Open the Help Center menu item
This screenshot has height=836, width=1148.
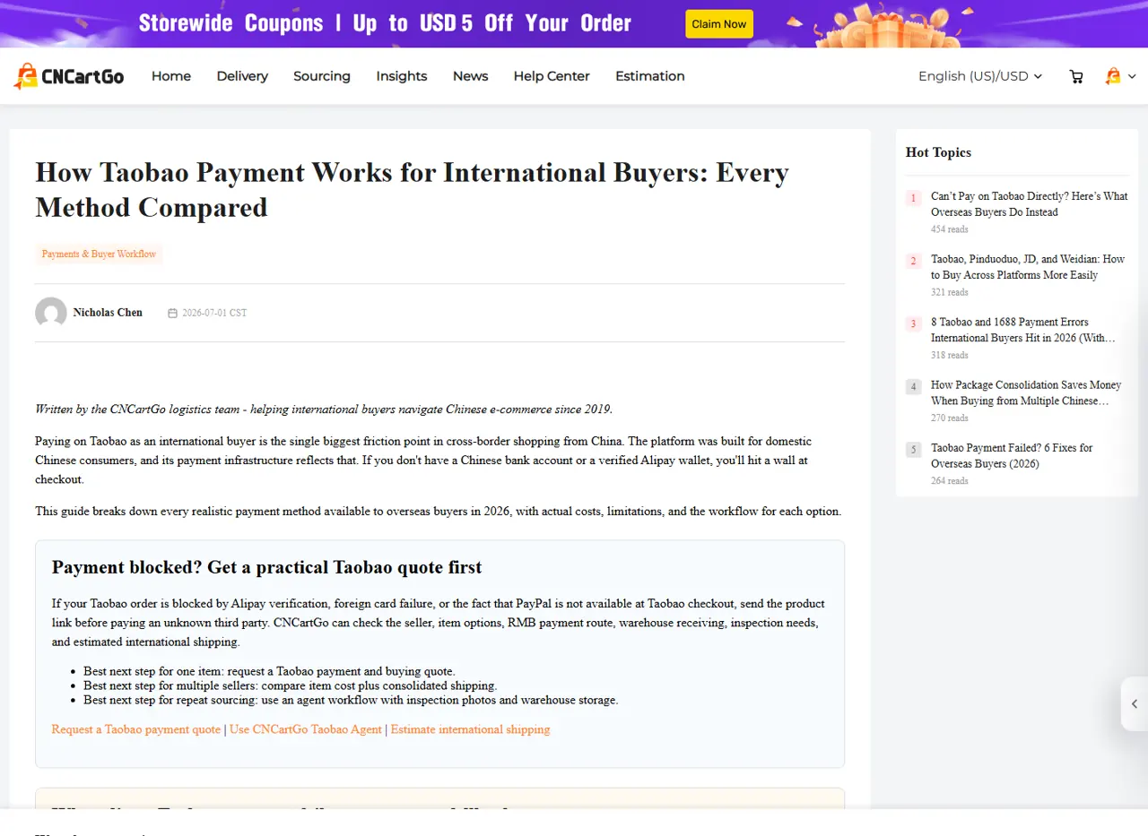pyautogui.click(x=552, y=76)
